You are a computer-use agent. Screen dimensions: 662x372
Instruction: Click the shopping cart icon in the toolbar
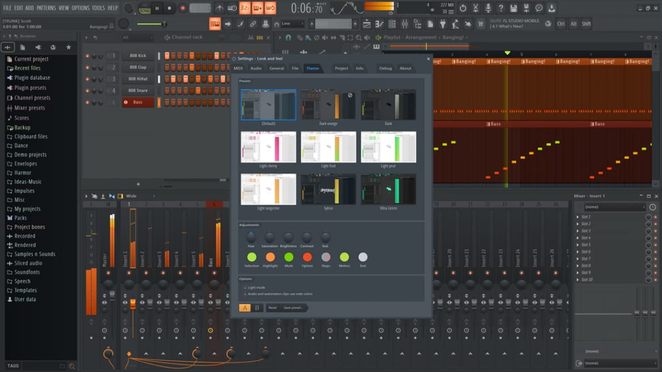[x=481, y=24]
